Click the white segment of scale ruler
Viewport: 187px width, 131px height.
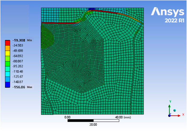tap(106, 121)
